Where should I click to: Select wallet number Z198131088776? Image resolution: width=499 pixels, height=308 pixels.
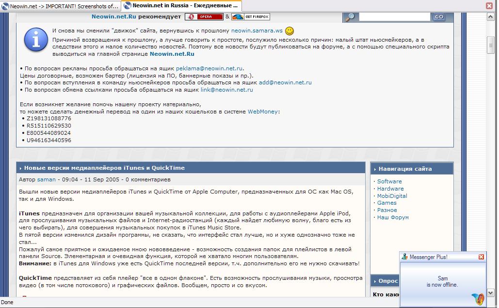point(48,118)
